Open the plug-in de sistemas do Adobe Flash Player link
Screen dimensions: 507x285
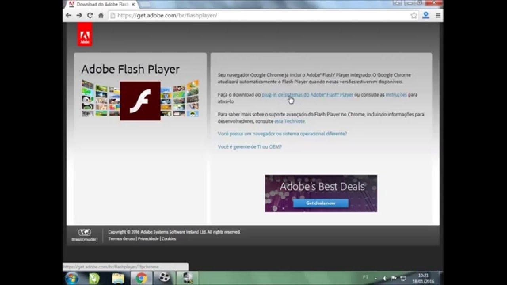coord(307,95)
